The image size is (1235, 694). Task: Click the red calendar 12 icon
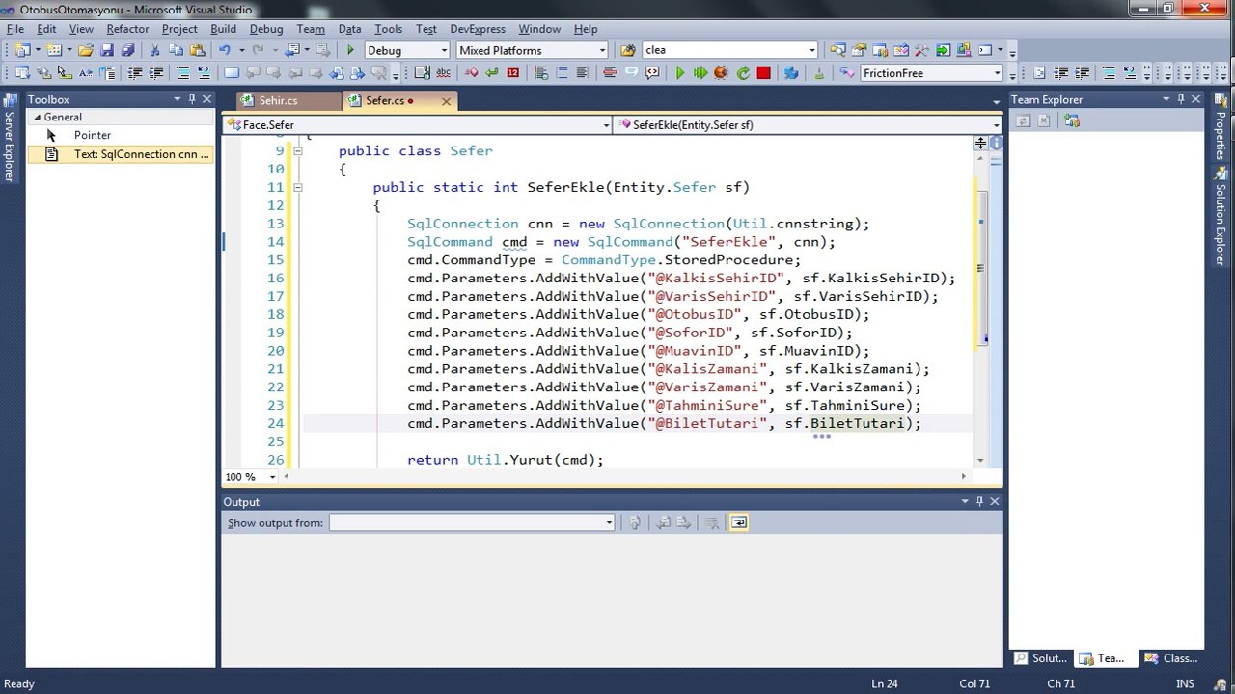[x=512, y=73]
